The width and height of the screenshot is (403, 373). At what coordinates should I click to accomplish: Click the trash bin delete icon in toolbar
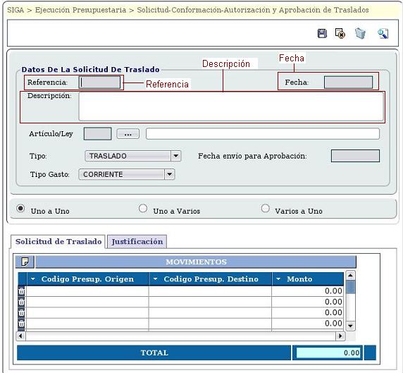click(x=360, y=33)
